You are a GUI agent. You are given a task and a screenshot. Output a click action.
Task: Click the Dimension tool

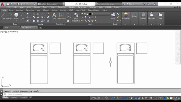[x=61, y=16]
